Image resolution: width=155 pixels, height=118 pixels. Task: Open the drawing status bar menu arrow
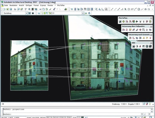click(153, 104)
